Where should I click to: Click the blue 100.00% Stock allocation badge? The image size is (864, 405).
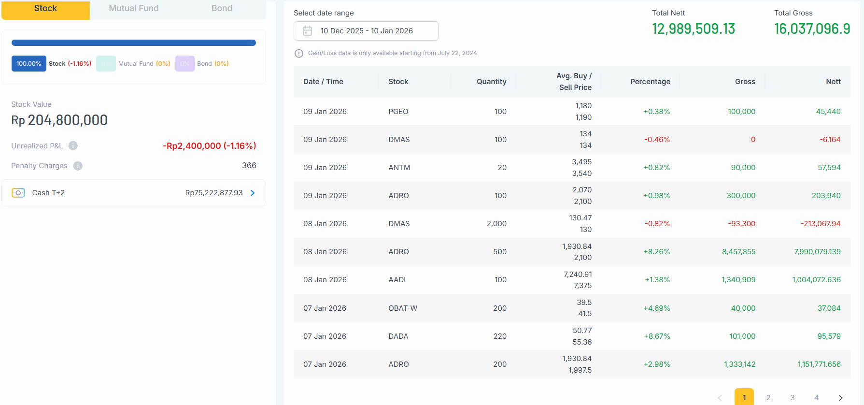click(29, 64)
